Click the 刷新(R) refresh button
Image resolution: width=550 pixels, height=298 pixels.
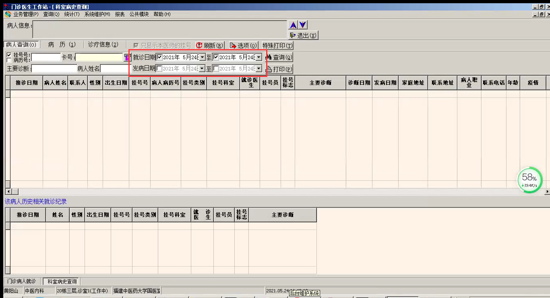209,46
